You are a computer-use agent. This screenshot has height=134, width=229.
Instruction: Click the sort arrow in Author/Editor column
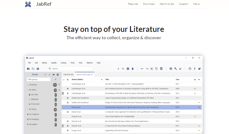coord(102,79)
